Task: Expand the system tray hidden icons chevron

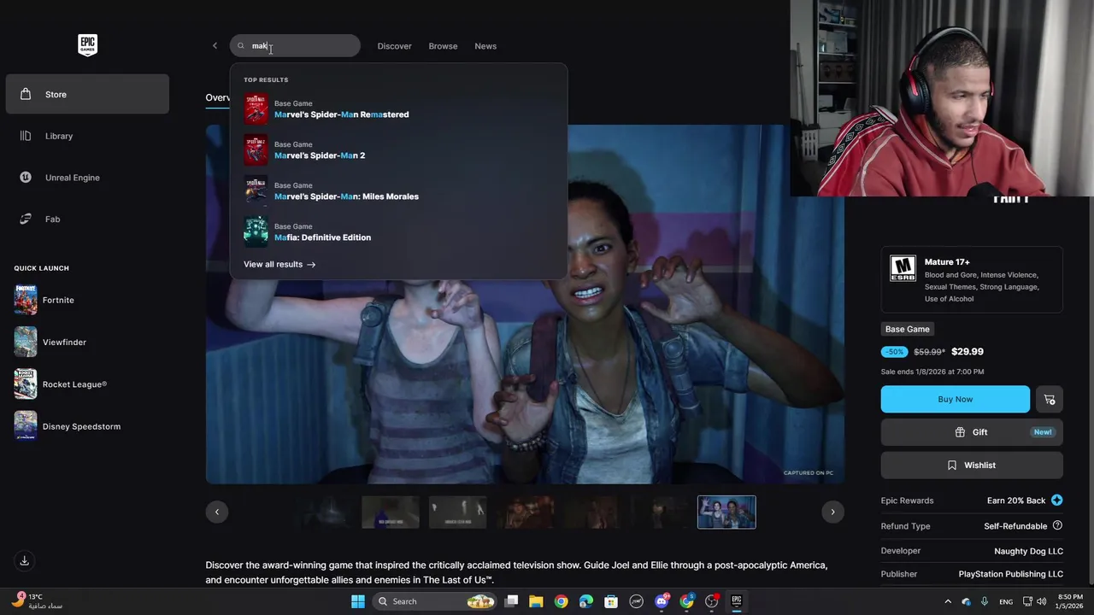Action: pos(947,601)
